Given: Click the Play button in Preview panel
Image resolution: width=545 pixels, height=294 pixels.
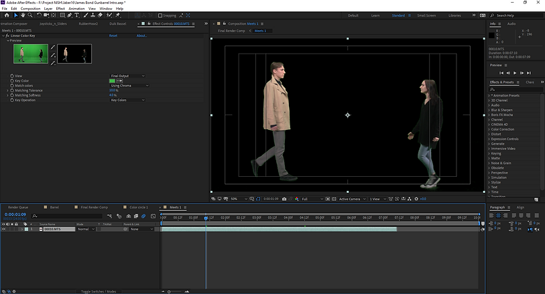Looking at the screenshot, I should [x=515, y=73].
